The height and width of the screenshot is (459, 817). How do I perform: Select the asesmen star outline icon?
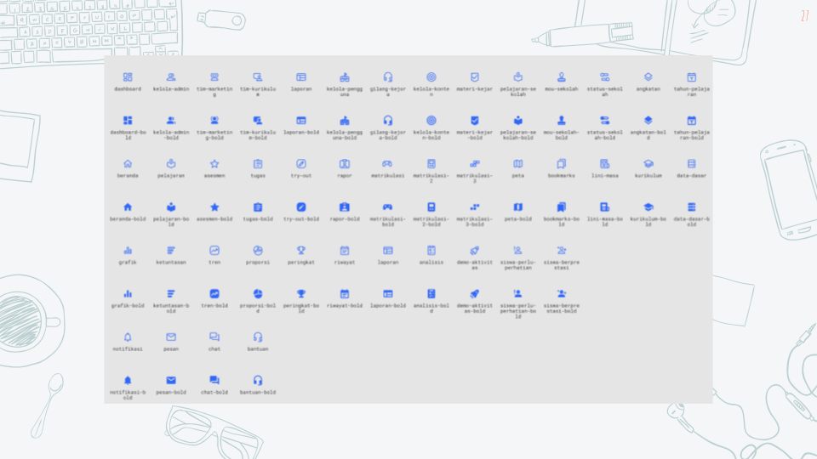tap(214, 164)
